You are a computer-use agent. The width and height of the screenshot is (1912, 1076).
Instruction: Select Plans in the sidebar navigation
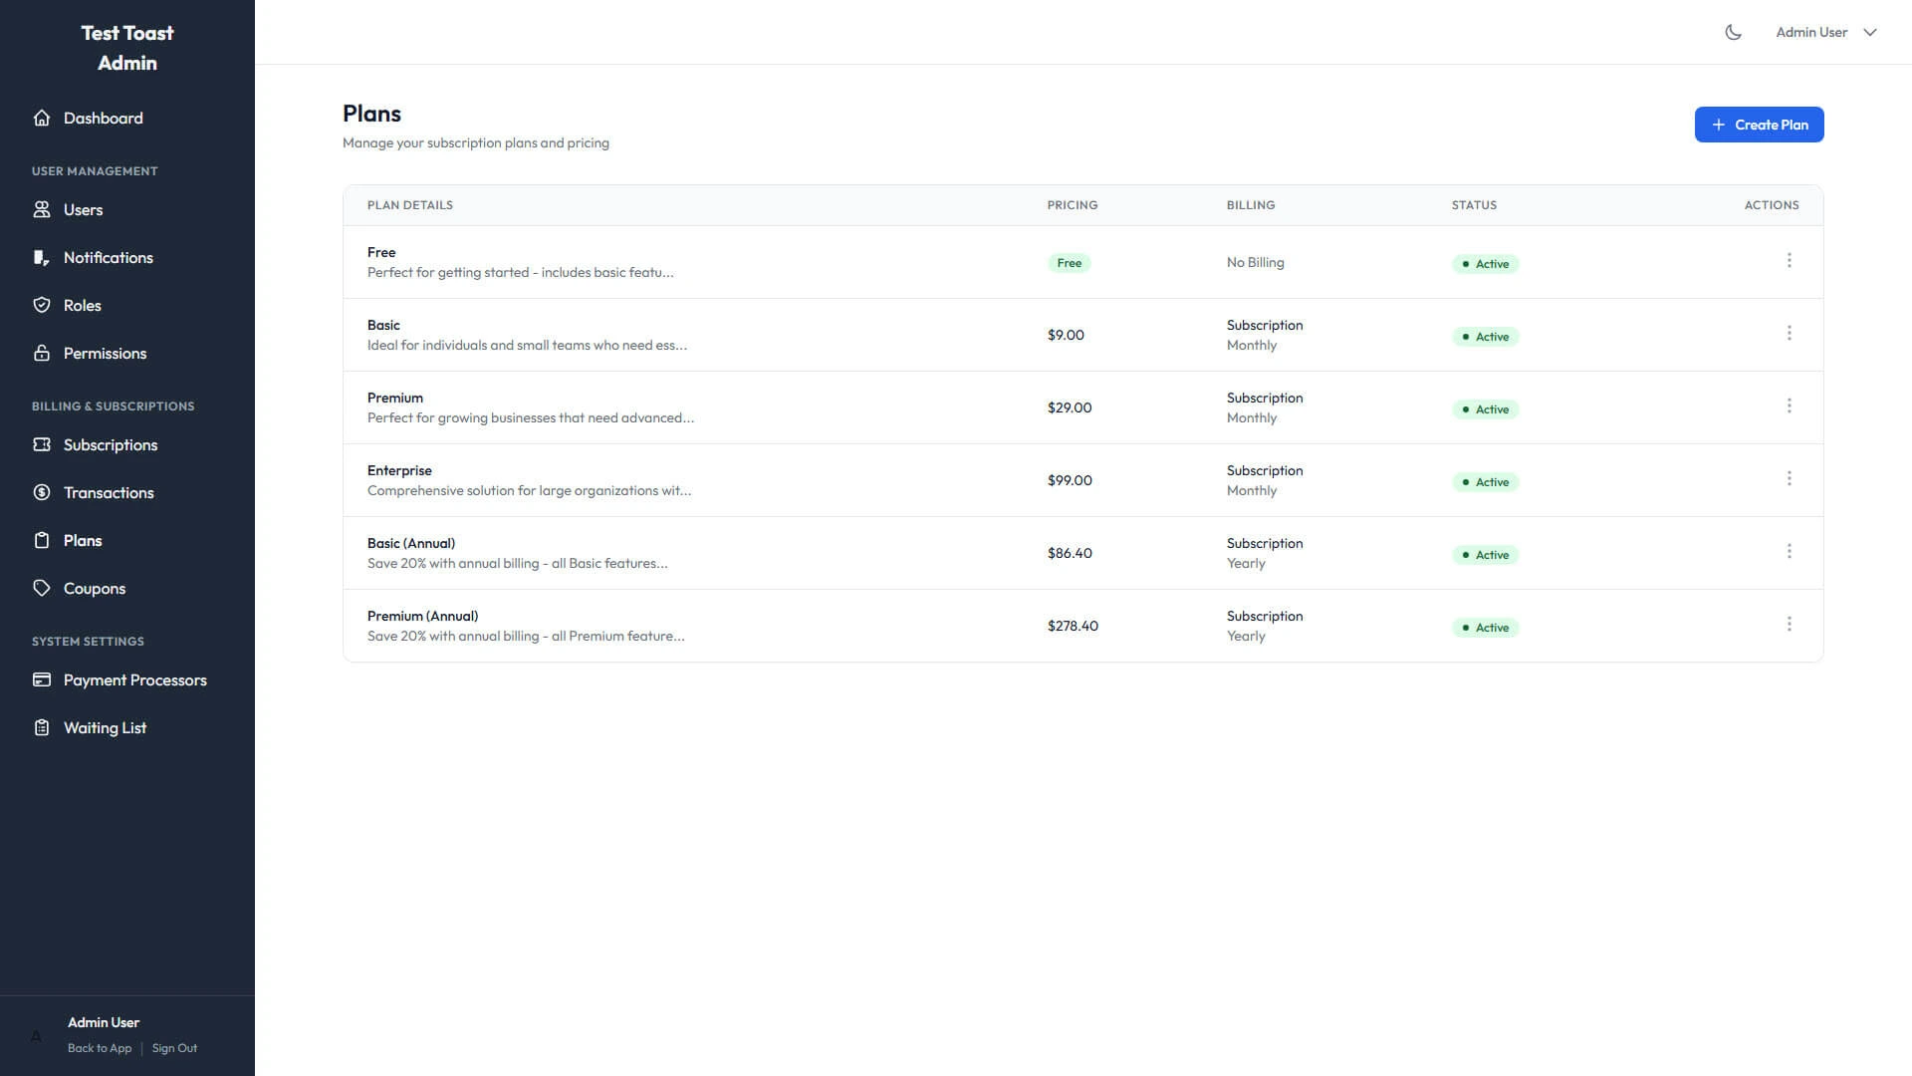point(83,540)
